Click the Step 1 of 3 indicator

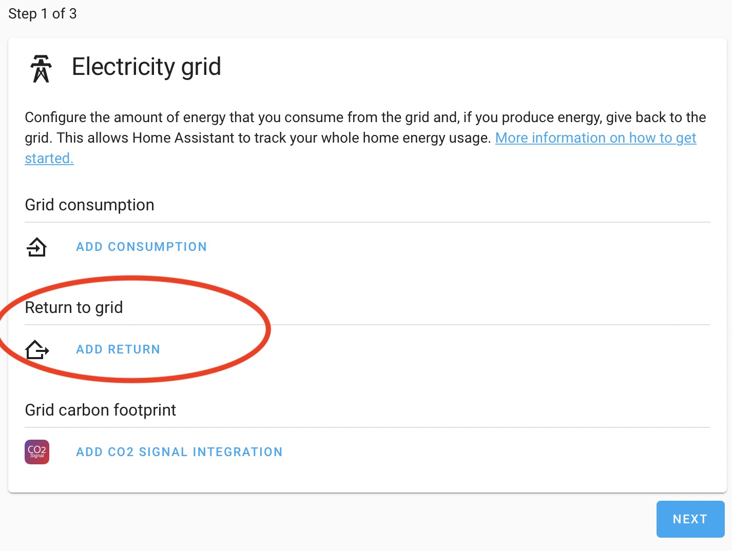(x=43, y=14)
